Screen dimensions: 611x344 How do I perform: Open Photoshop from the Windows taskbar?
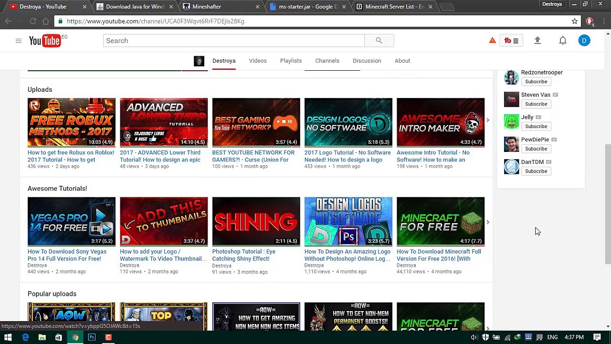92,337
